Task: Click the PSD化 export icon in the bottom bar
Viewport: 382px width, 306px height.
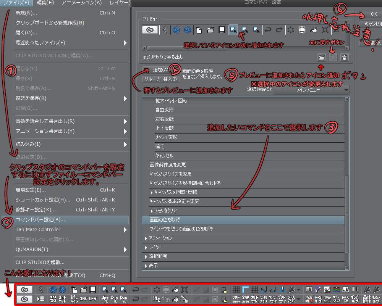Action: (114, 299)
